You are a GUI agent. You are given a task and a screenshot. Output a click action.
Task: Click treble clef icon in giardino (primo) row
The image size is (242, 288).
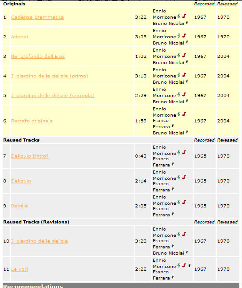coord(179,75)
